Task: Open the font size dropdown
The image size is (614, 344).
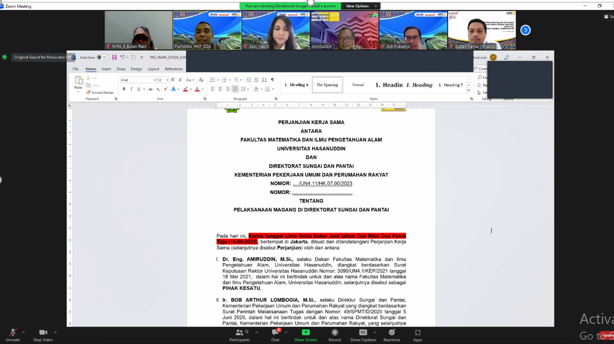Action: 167,80
